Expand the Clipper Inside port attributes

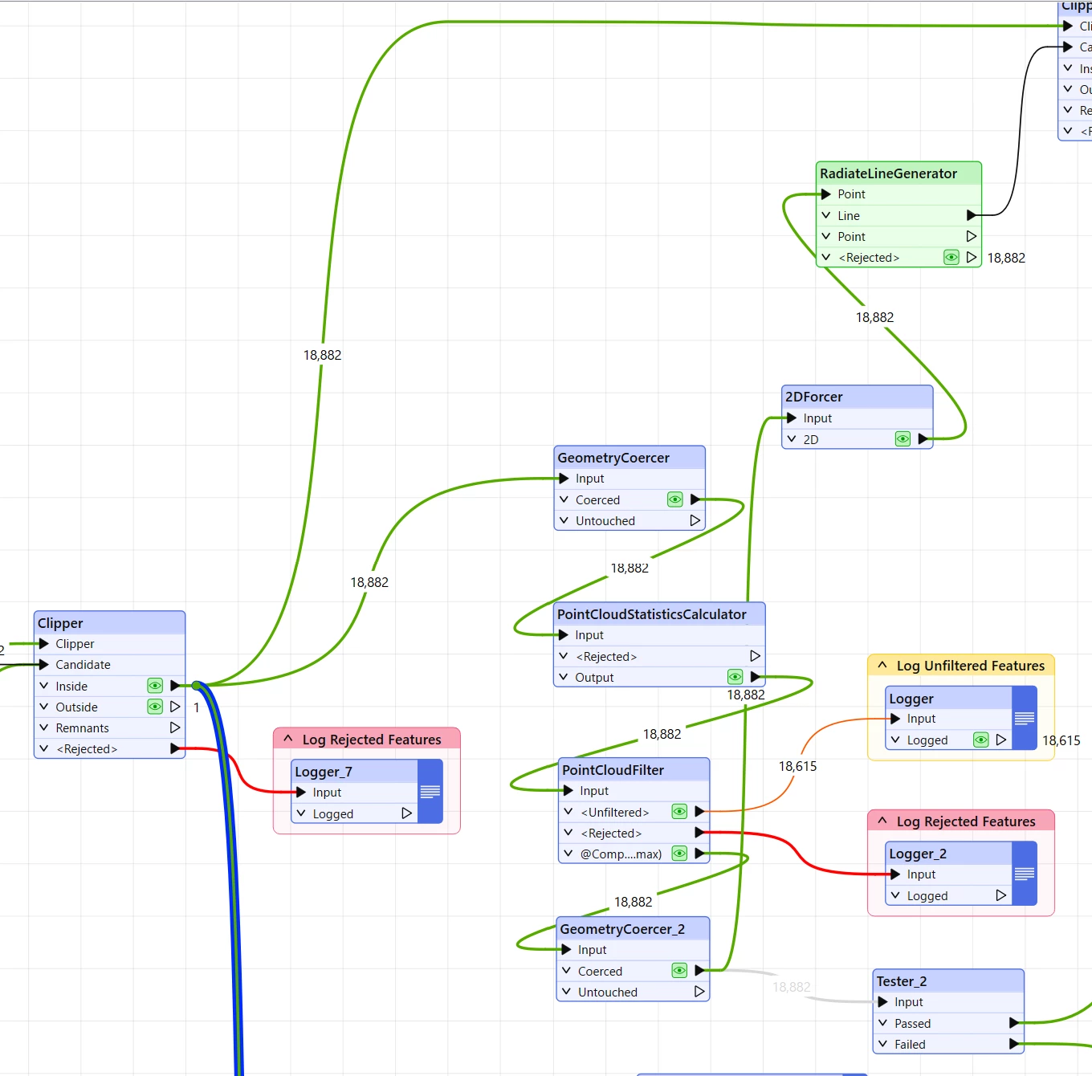click(44, 686)
